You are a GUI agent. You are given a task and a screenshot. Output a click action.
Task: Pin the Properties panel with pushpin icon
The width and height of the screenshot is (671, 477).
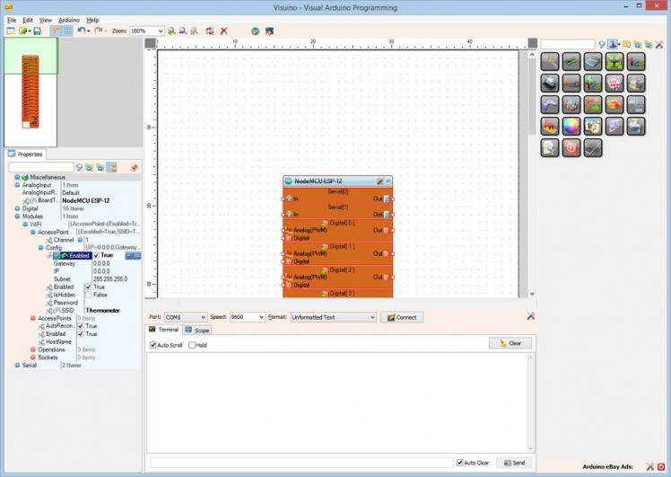click(135, 167)
